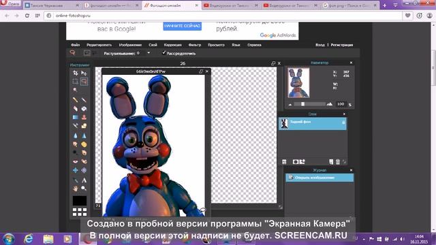Open Internet Explorer from the taskbar
Image resolution: width=436 pixels, height=245 pixels.
29,239
